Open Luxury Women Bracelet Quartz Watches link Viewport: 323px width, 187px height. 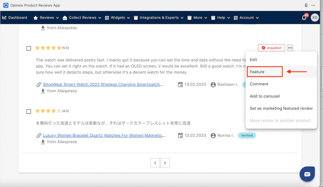[x=104, y=135]
